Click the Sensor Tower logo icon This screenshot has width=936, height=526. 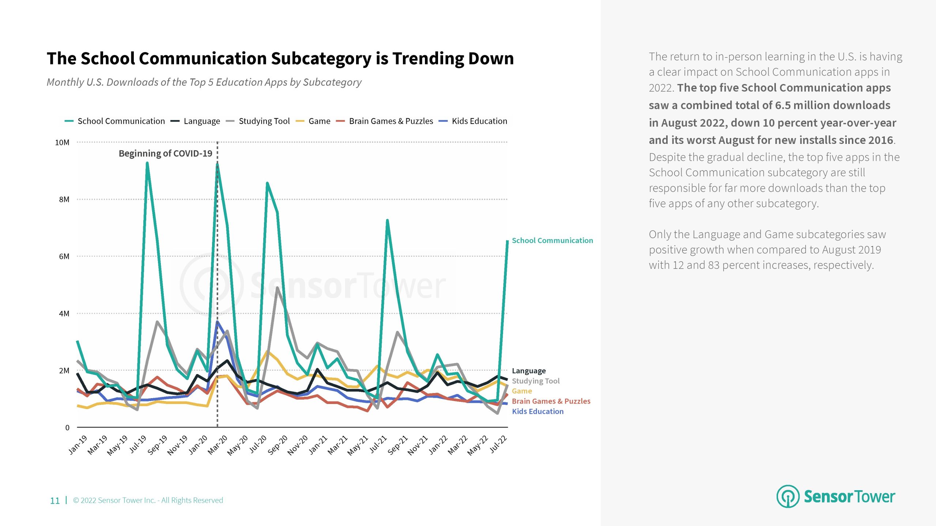click(x=788, y=496)
